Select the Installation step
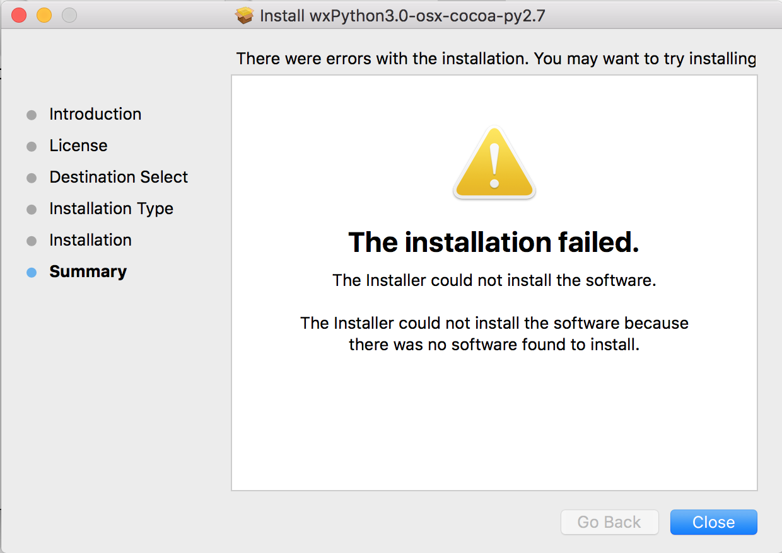 (x=90, y=240)
